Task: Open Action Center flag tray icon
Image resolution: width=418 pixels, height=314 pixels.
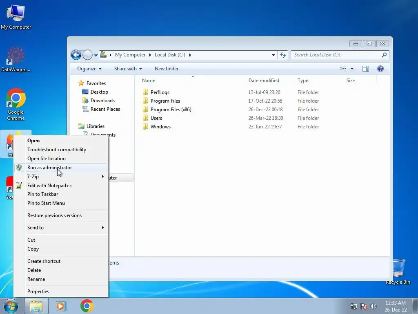Action: pyautogui.click(x=364, y=306)
